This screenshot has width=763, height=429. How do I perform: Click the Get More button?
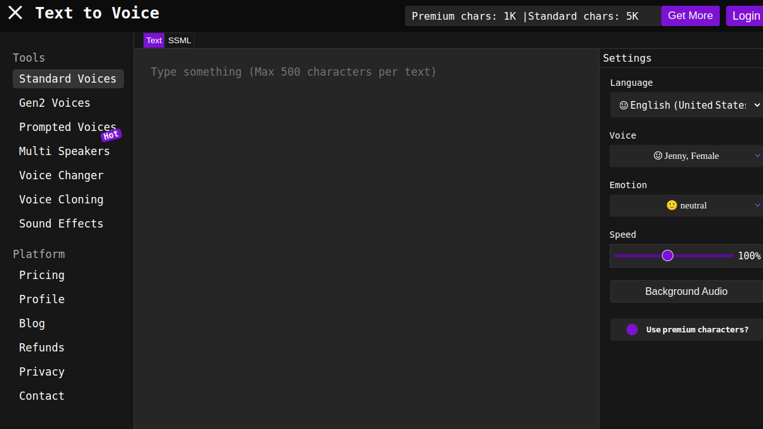click(691, 16)
